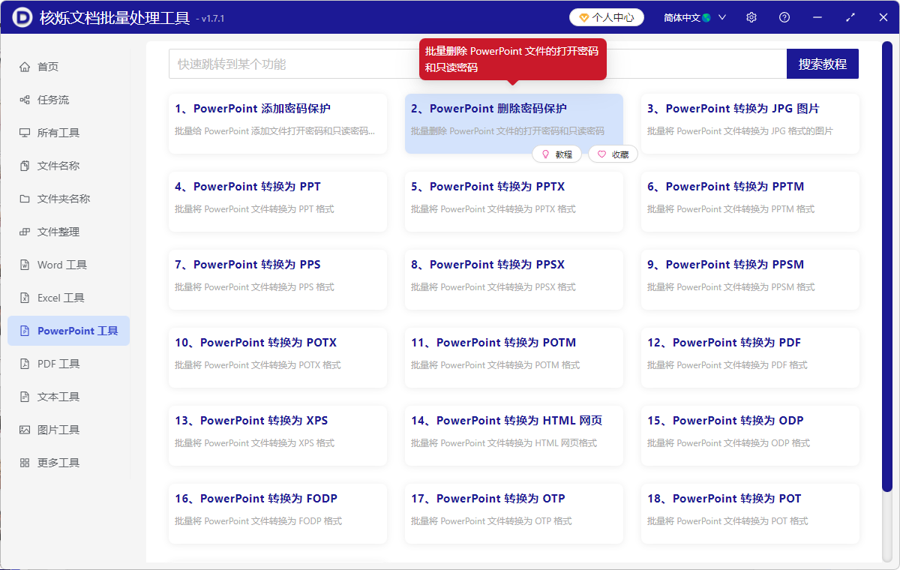Switch to PDF 工具 section

[68, 364]
